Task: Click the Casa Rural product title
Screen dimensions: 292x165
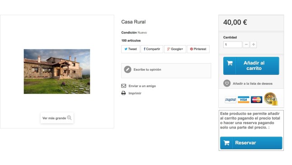Action: pyautogui.click(x=133, y=22)
